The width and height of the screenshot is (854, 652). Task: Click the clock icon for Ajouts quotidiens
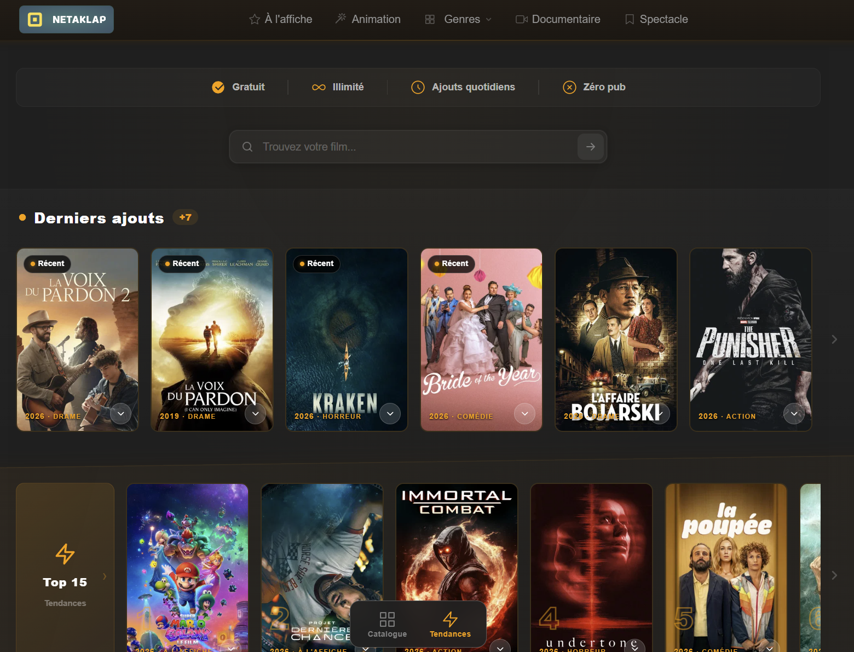coord(418,87)
